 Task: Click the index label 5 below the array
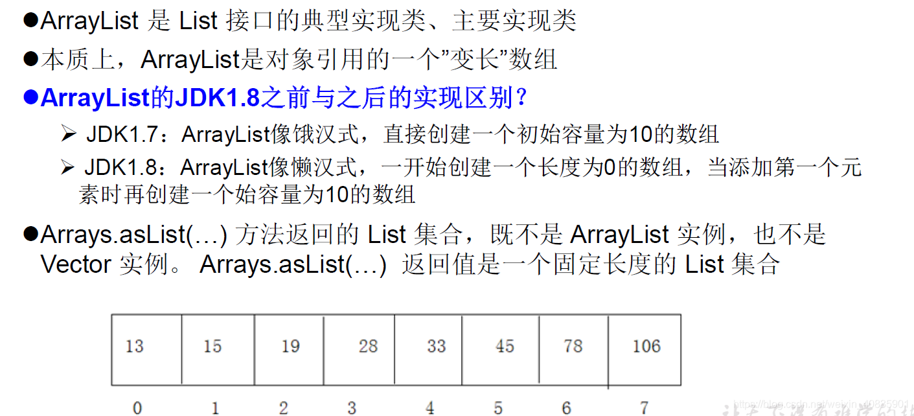click(x=498, y=408)
